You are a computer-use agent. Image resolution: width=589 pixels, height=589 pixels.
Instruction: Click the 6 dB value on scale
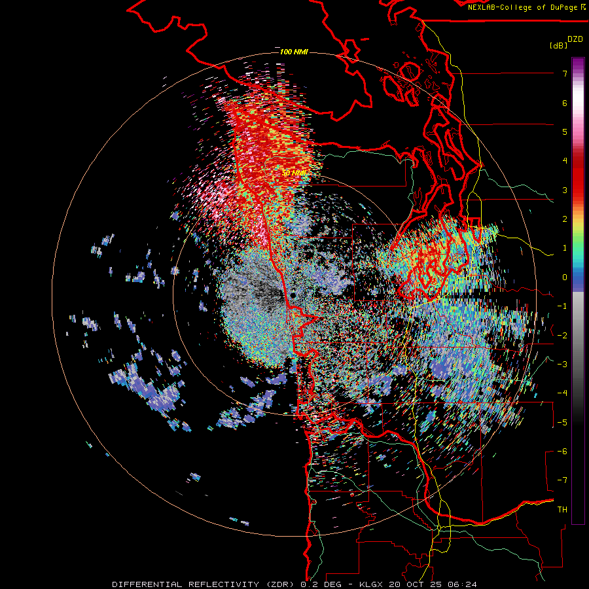[x=565, y=103]
